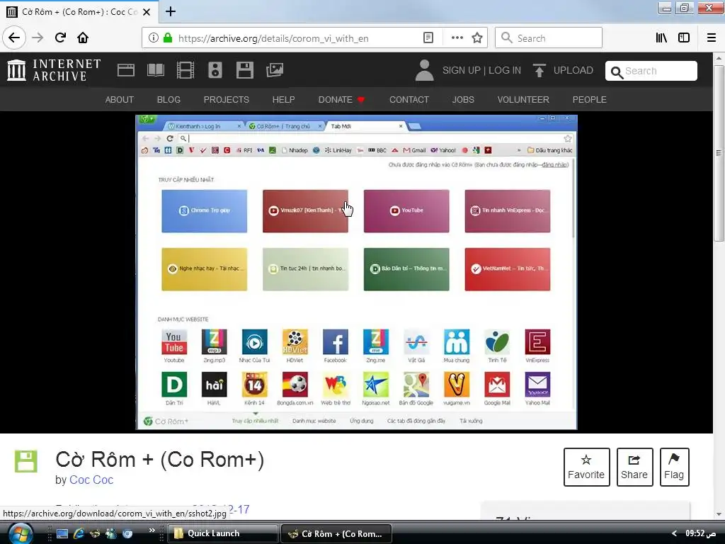The width and height of the screenshot is (725, 544).
Task: Open the Quick Launch taskbar button
Action: coord(223,533)
